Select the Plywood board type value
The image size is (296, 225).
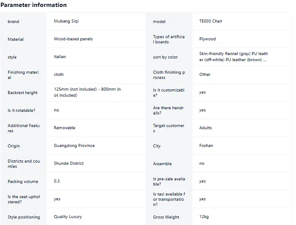point(208,39)
